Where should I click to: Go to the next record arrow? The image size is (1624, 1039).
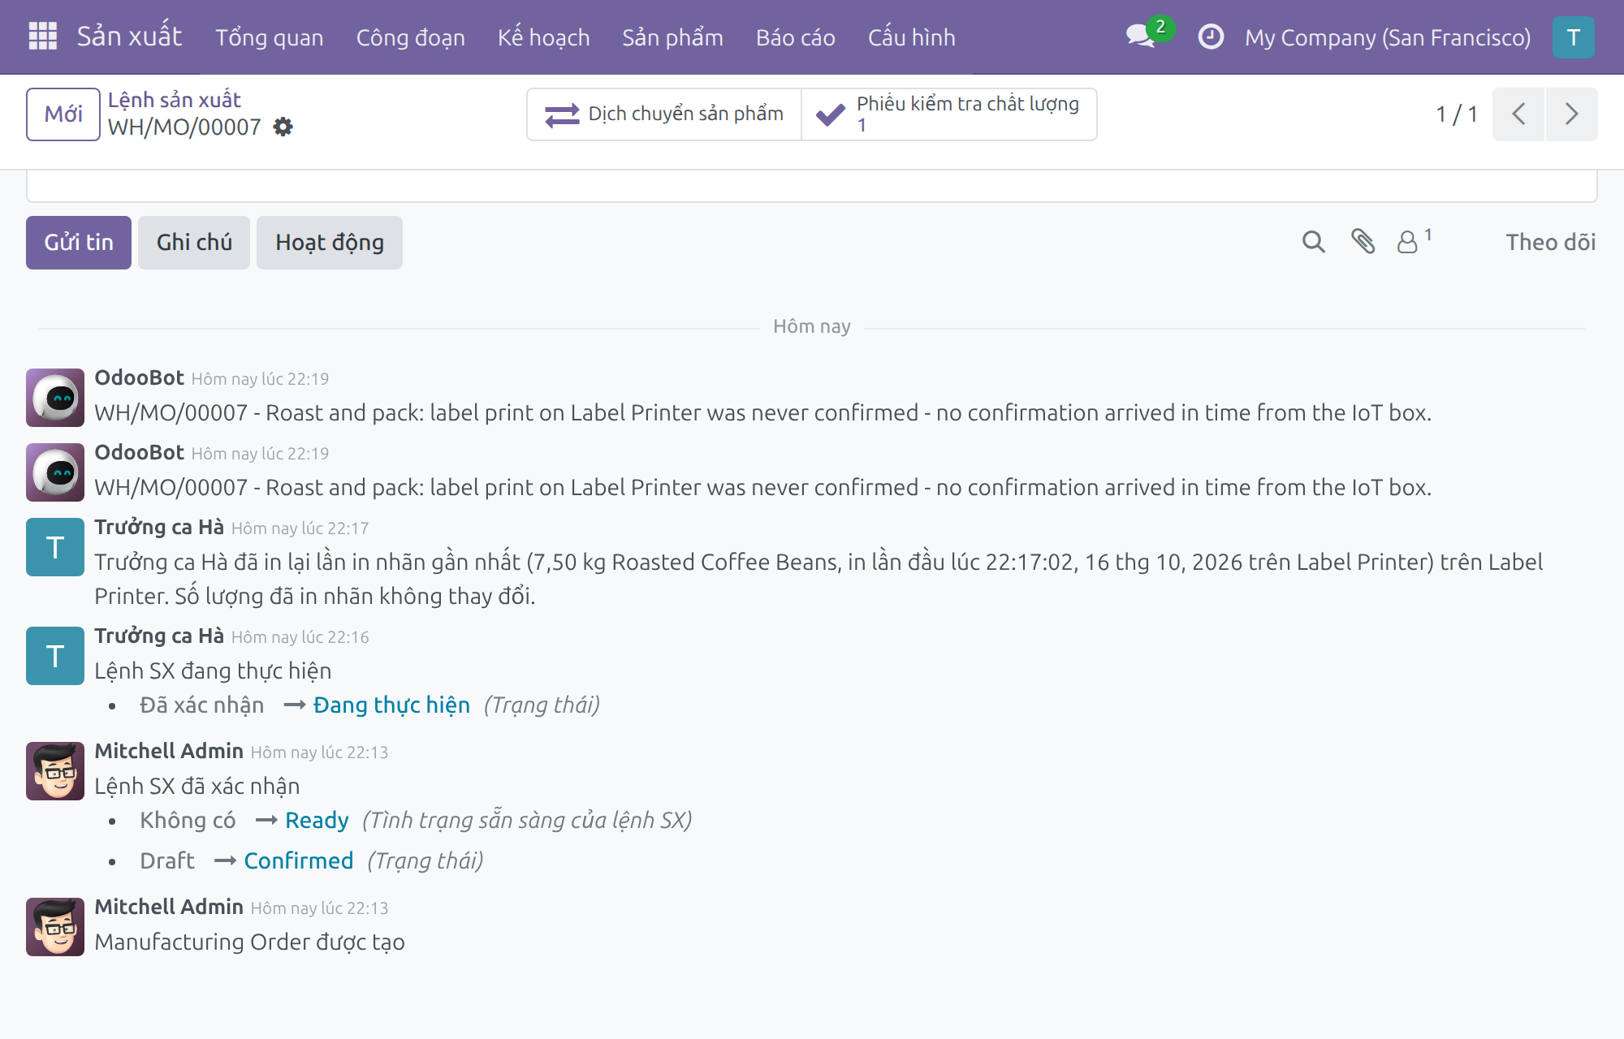tap(1571, 114)
